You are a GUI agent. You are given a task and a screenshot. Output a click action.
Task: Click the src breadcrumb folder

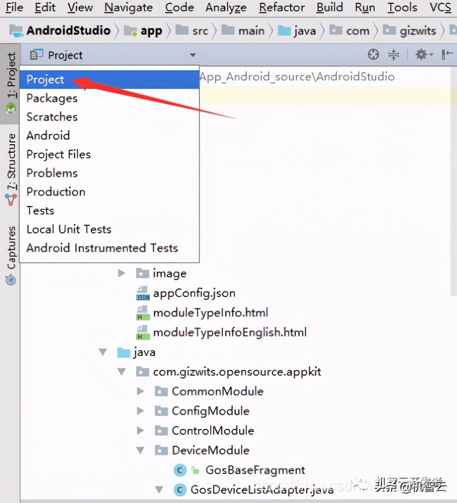[192, 30]
